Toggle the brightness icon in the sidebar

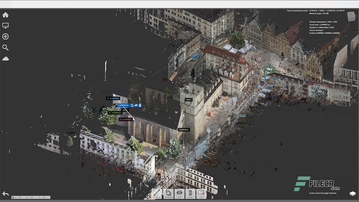click(5, 36)
